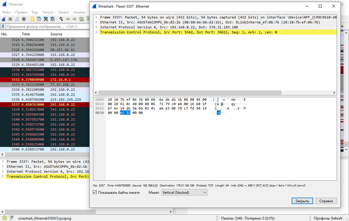
Task: Start capture with the blue shark fin icon
Action: pos(4,19)
